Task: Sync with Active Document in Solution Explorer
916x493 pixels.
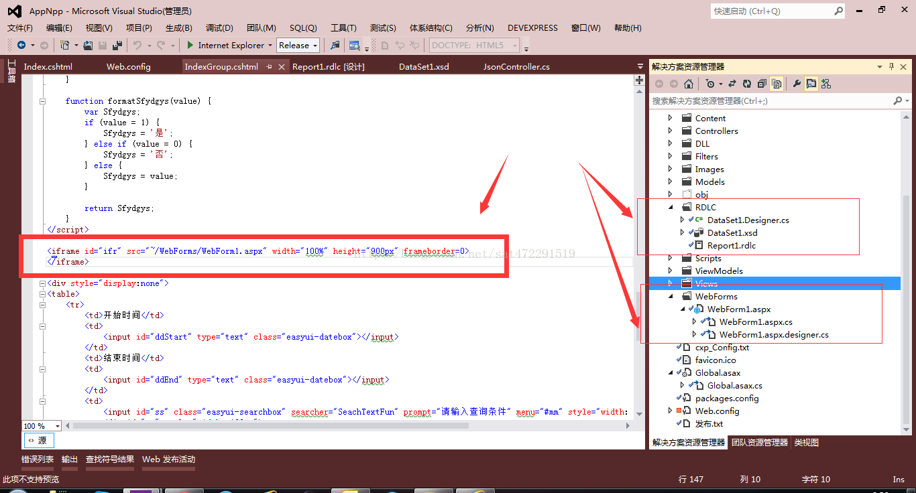Action: tap(732, 84)
